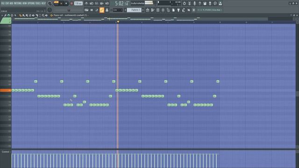
Task: Toggle overdub blend recording
Action: point(102,3)
